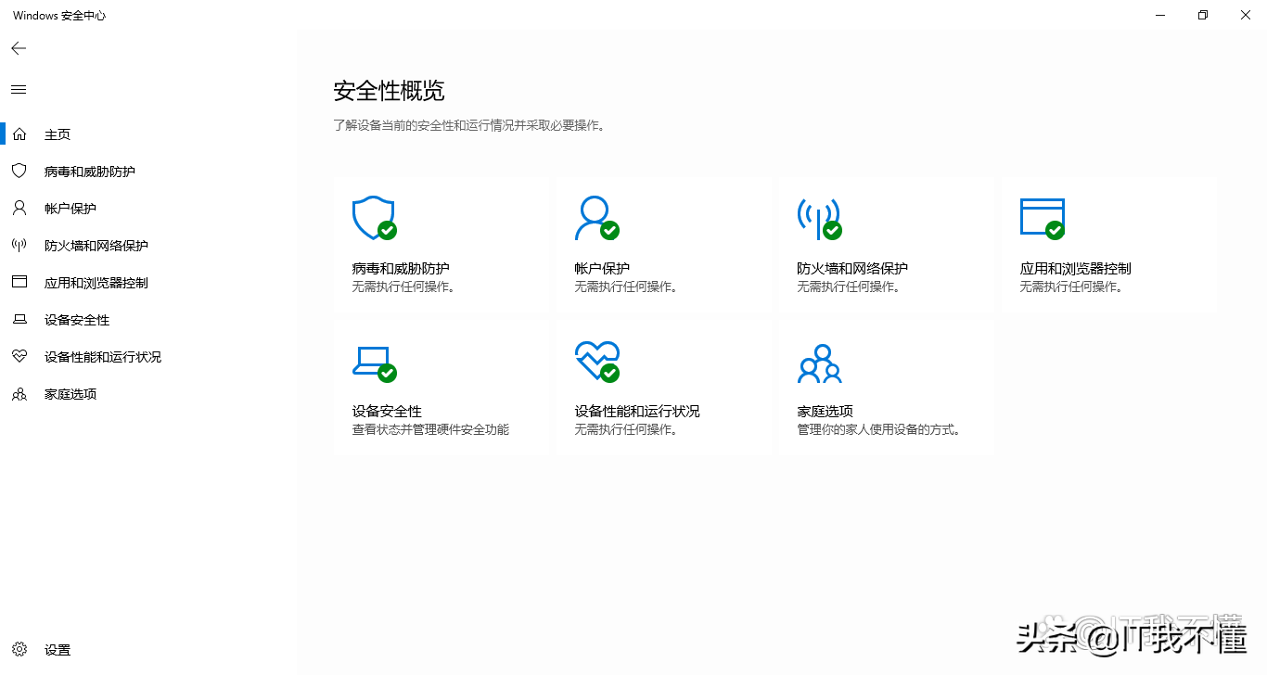Open 病毒和威胁防护 tile icon
Screen dimensions: 1267x675
point(374,217)
